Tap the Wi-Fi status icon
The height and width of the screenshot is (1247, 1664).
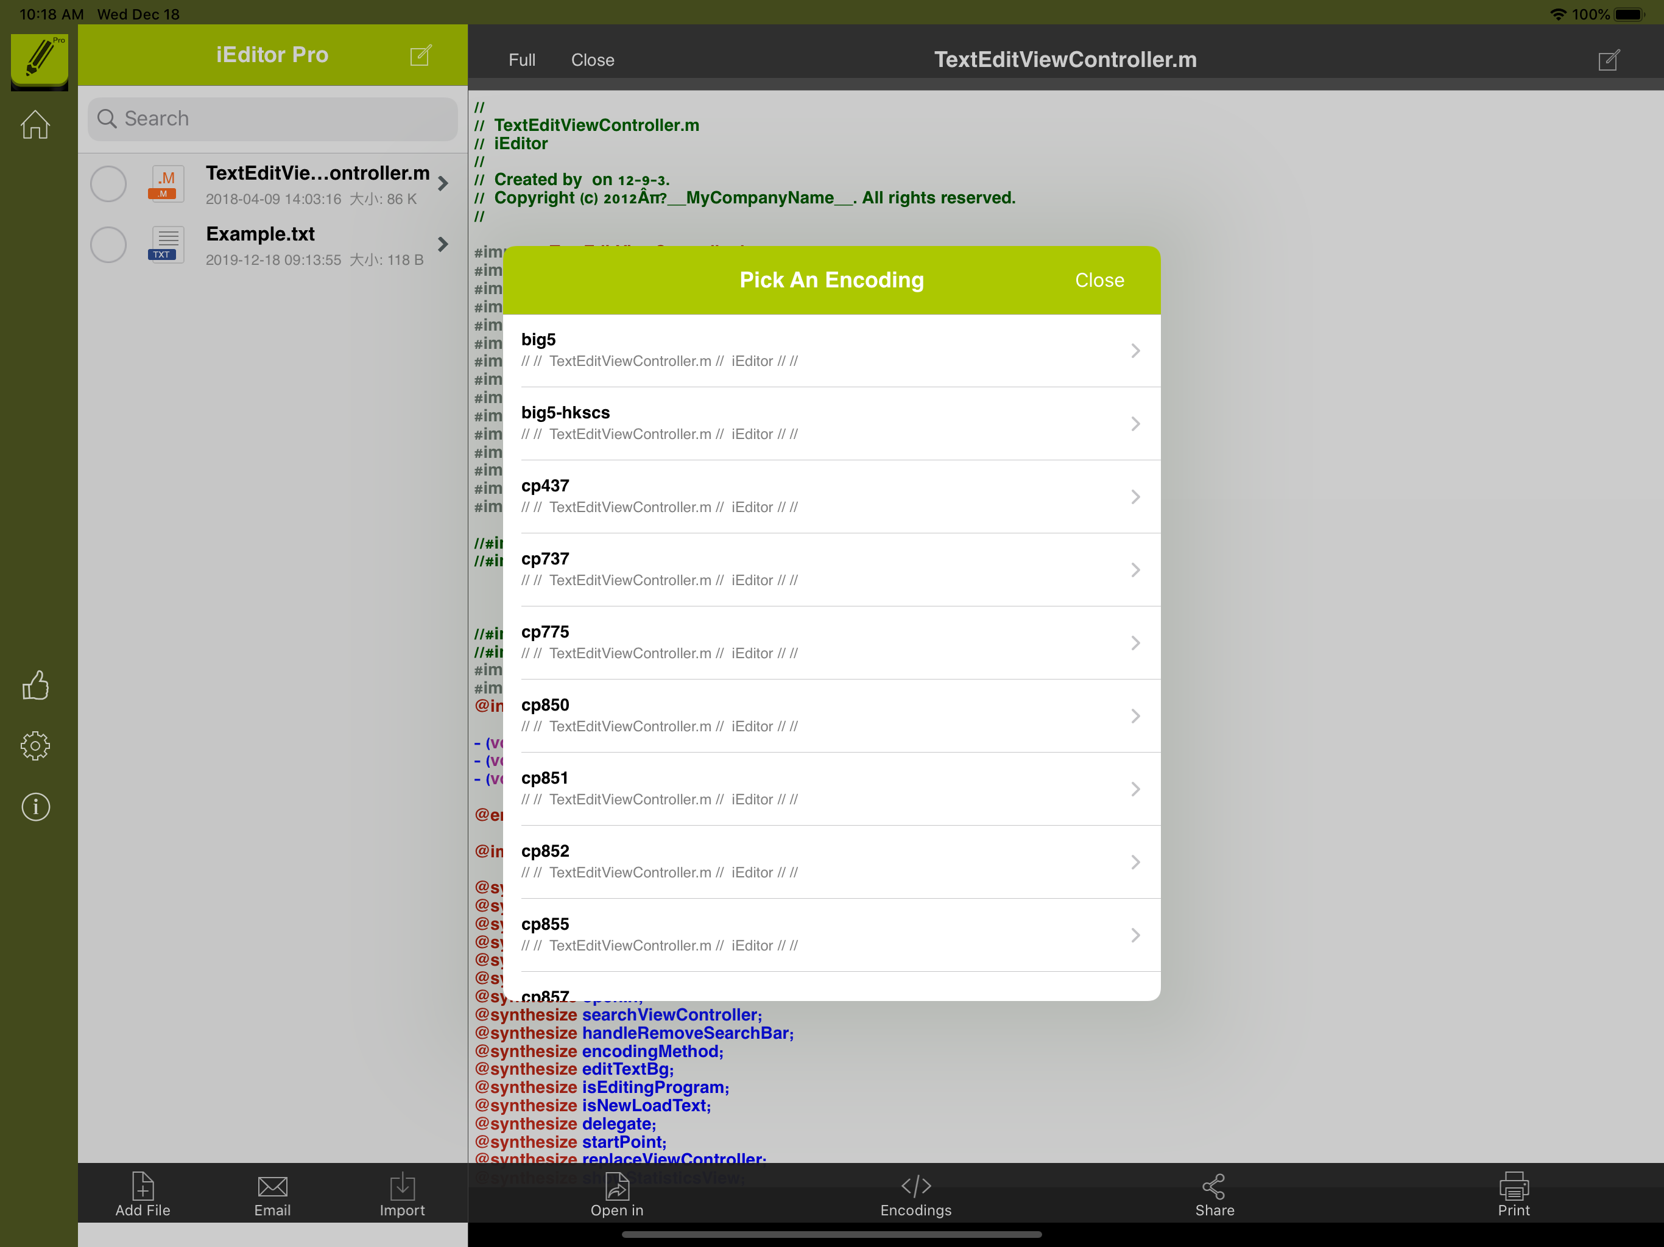tap(1558, 14)
